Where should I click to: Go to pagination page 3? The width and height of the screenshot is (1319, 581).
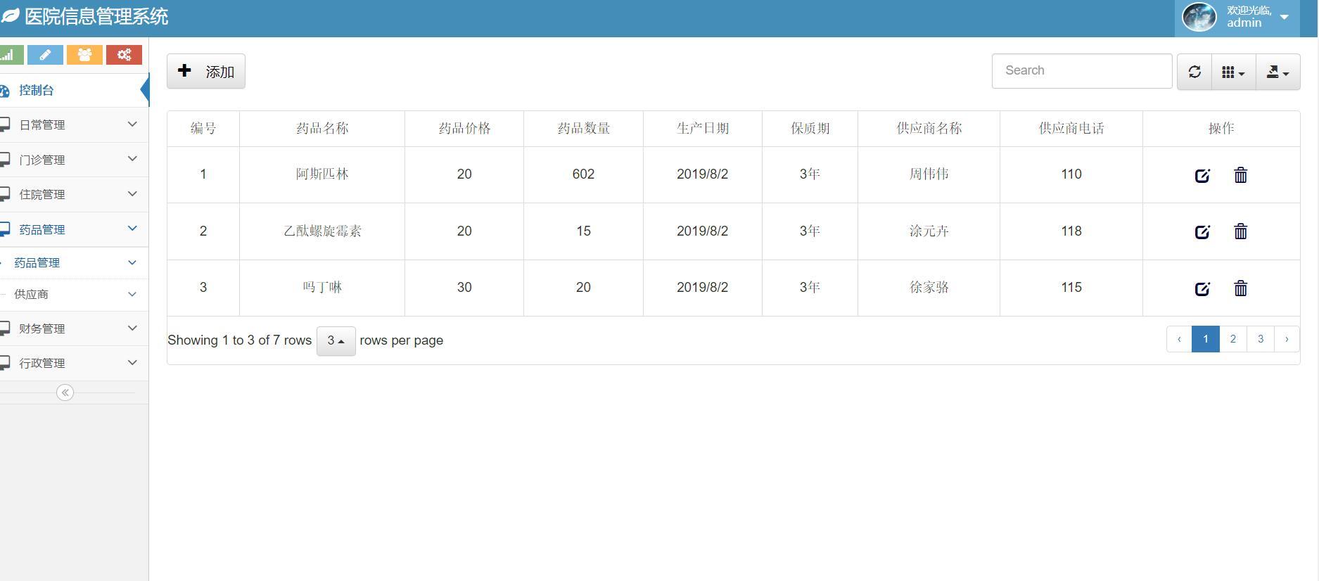point(1261,339)
